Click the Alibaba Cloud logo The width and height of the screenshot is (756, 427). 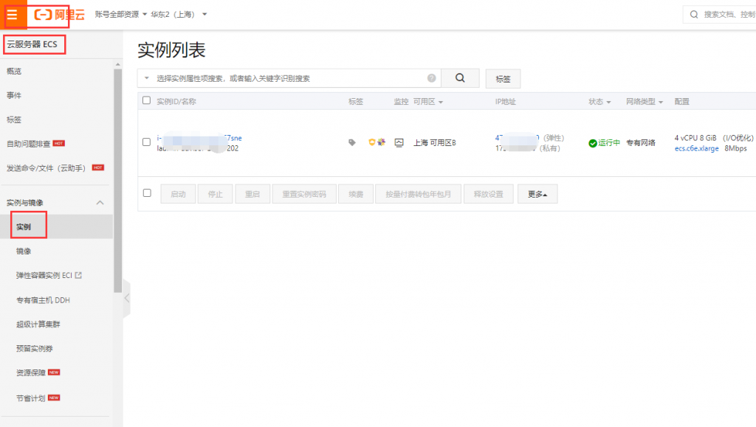(x=60, y=15)
